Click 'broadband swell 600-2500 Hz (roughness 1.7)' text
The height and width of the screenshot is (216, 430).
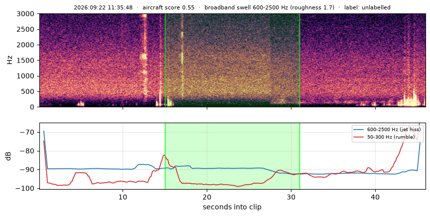coord(269,7)
